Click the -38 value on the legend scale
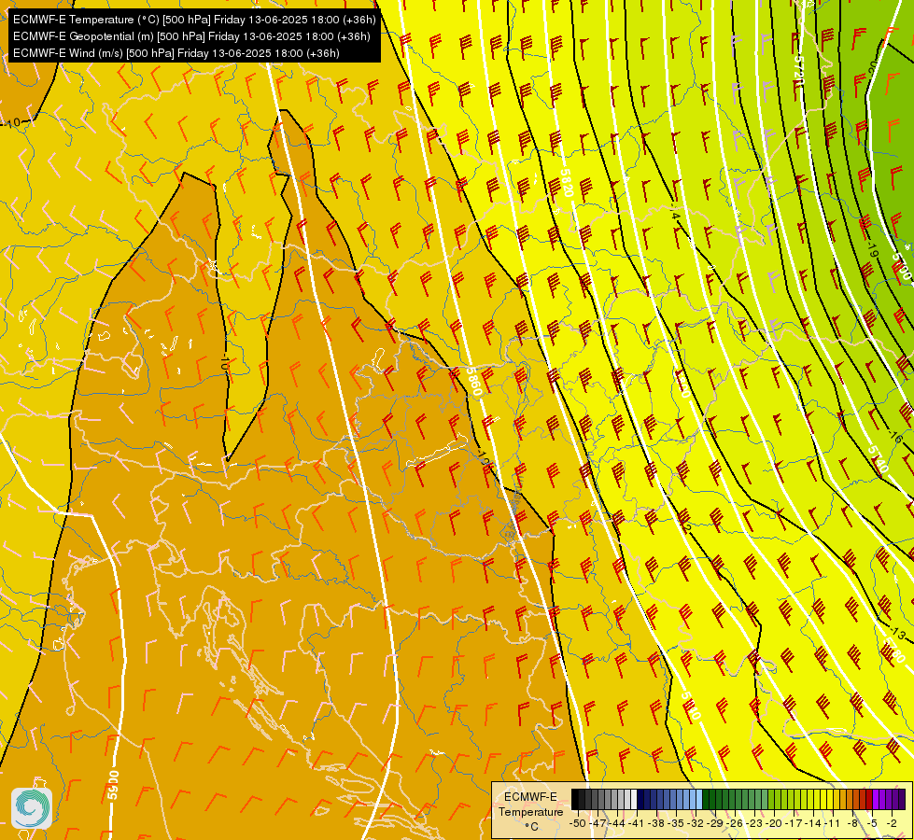The height and width of the screenshot is (840, 914). coord(655,823)
